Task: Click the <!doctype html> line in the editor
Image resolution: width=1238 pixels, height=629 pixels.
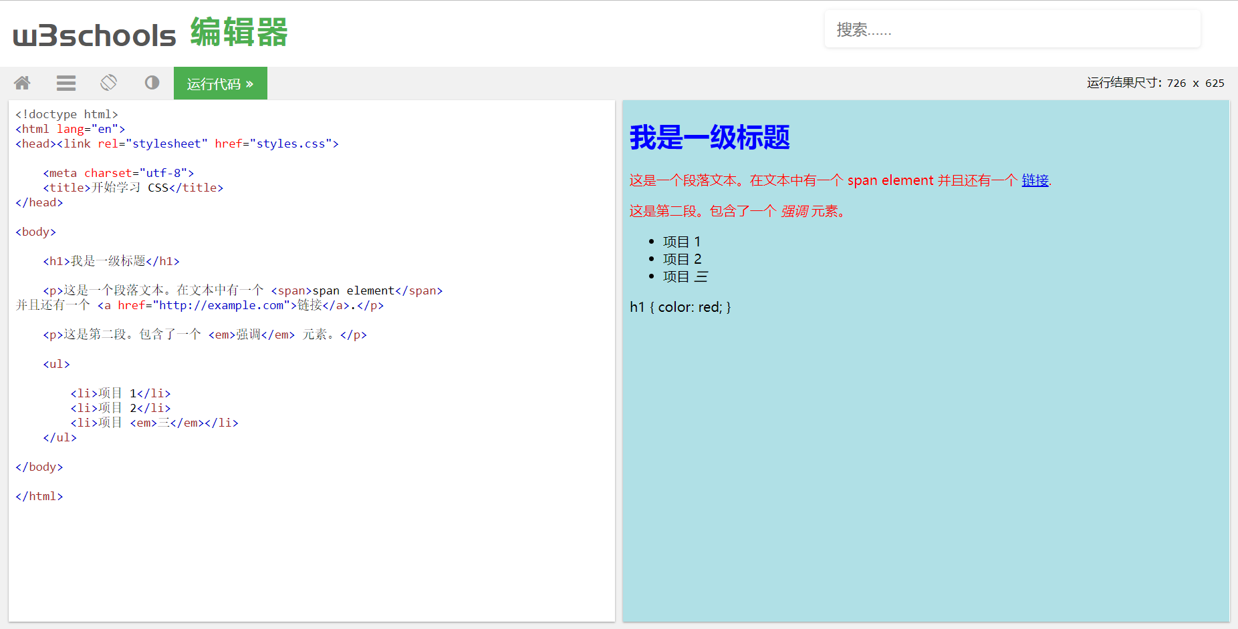Action: (x=67, y=114)
